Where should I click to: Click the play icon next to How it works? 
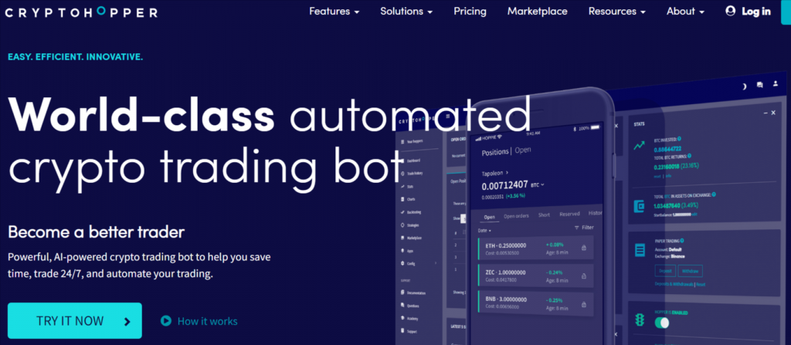tap(165, 321)
